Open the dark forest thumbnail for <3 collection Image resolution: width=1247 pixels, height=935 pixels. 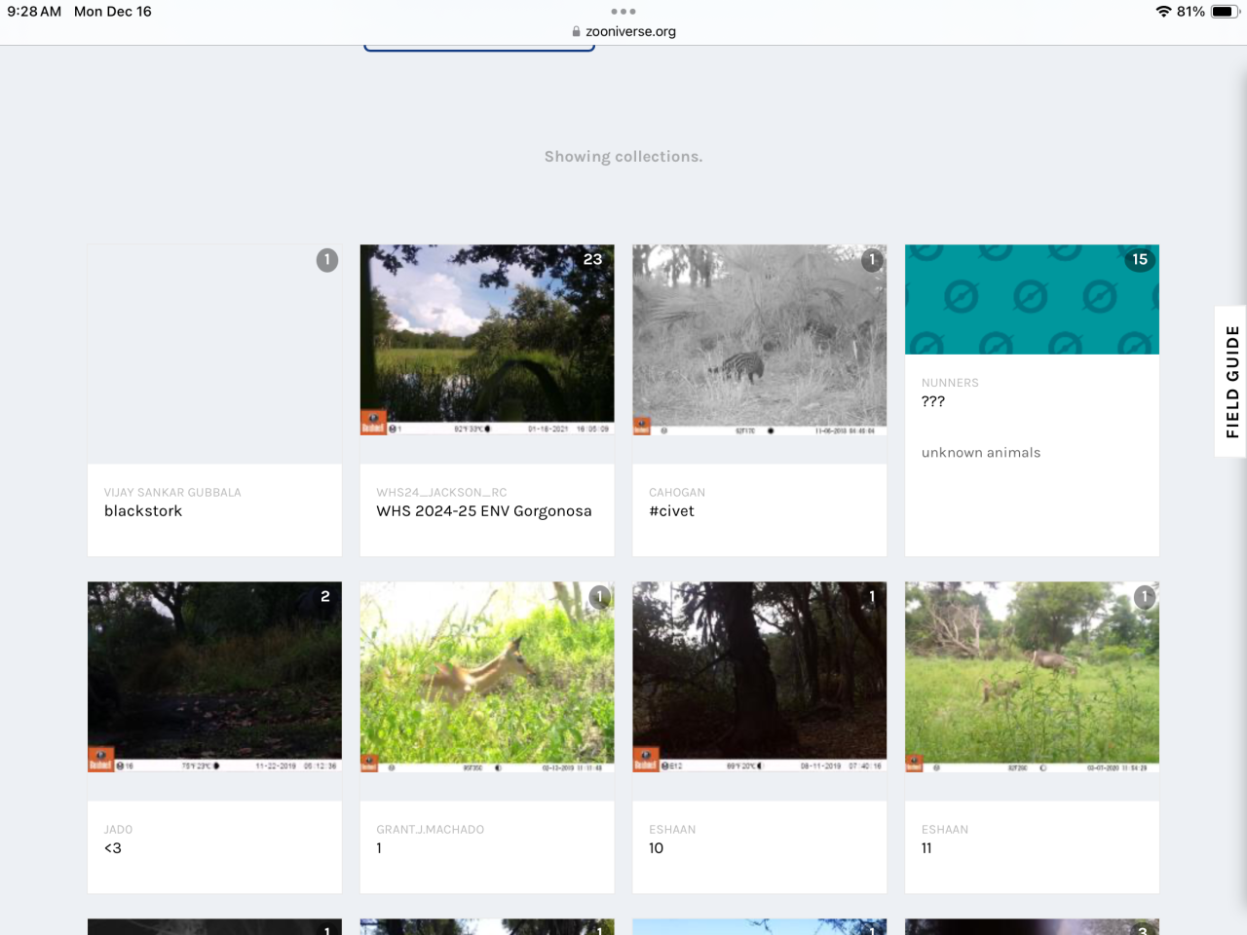pos(214,677)
